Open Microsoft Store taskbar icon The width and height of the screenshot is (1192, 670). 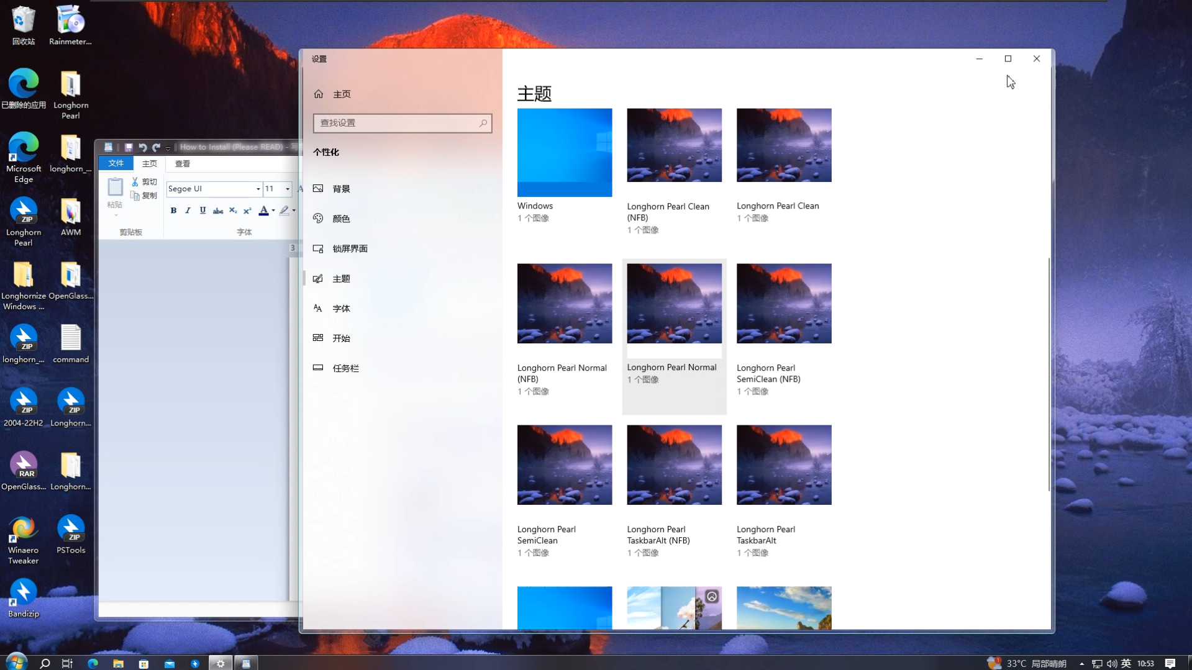coord(143,663)
